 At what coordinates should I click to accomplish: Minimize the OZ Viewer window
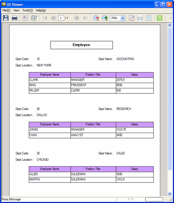click(157, 4)
